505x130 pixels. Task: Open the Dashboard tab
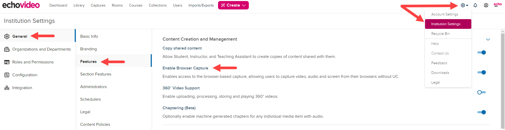[x=58, y=5]
